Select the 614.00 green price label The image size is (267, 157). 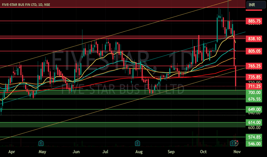click(x=254, y=122)
